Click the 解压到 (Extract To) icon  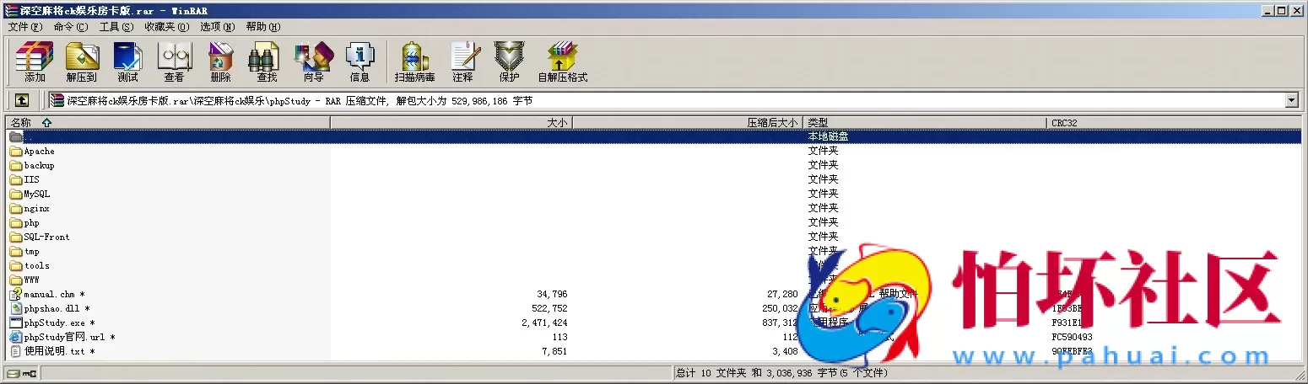click(82, 61)
